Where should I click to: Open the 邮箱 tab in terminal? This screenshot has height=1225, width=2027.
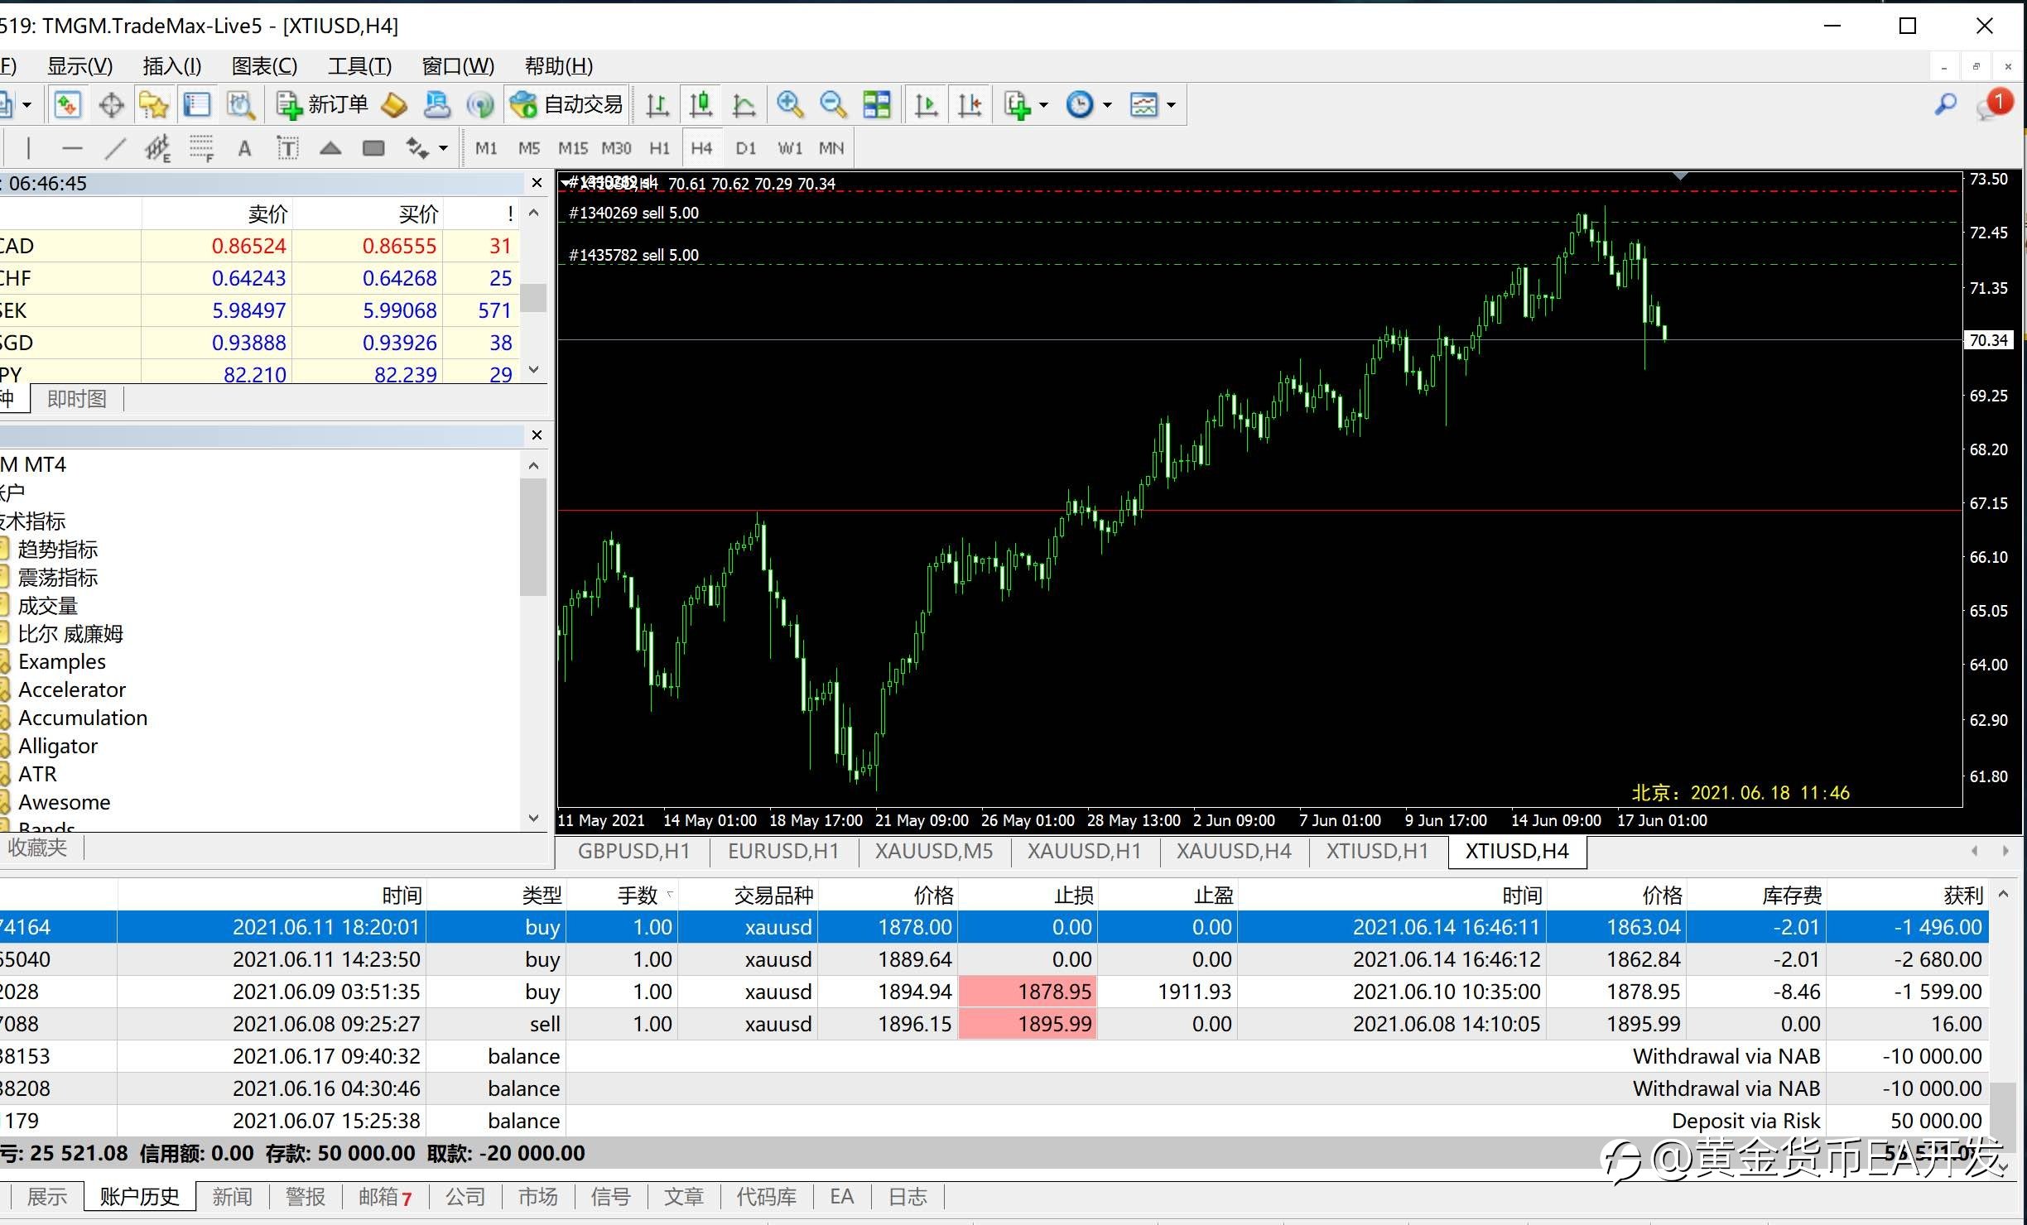[385, 1197]
